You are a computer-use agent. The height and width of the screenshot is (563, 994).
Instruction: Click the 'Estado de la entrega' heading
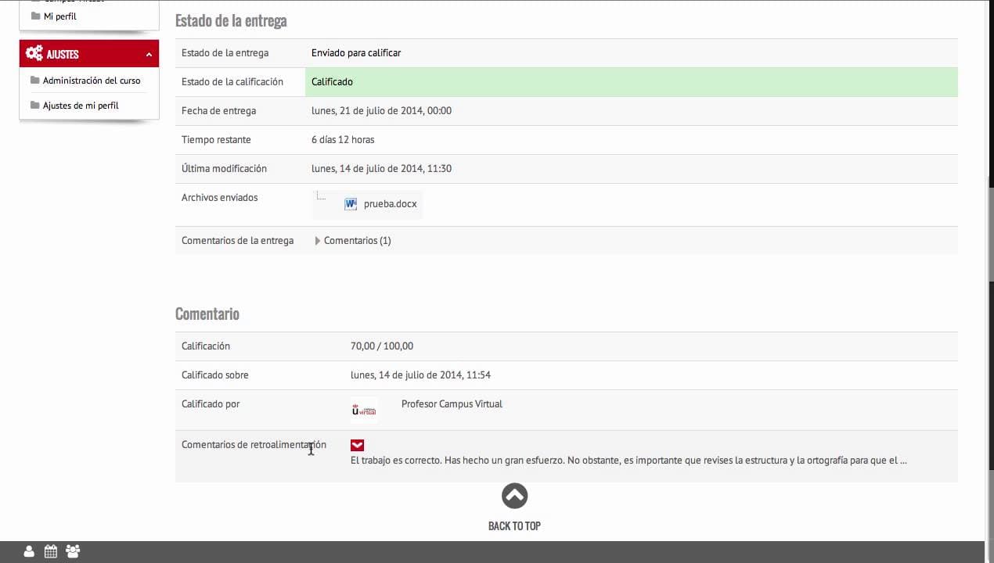click(231, 21)
